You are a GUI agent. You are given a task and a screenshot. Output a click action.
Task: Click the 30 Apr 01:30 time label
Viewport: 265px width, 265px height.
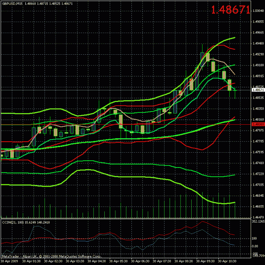[x=32, y=261]
